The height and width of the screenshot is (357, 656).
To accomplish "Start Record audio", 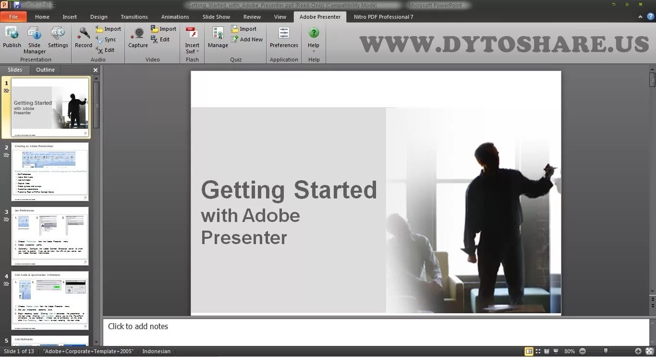I will (83, 37).
